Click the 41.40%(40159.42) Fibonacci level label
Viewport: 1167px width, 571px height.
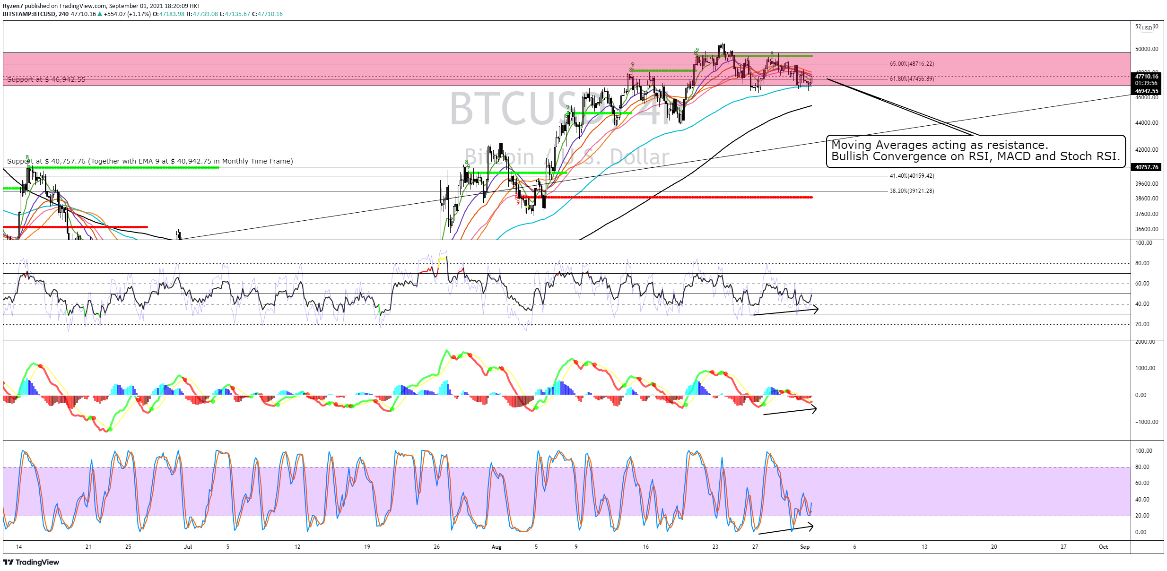pos(912,176)
